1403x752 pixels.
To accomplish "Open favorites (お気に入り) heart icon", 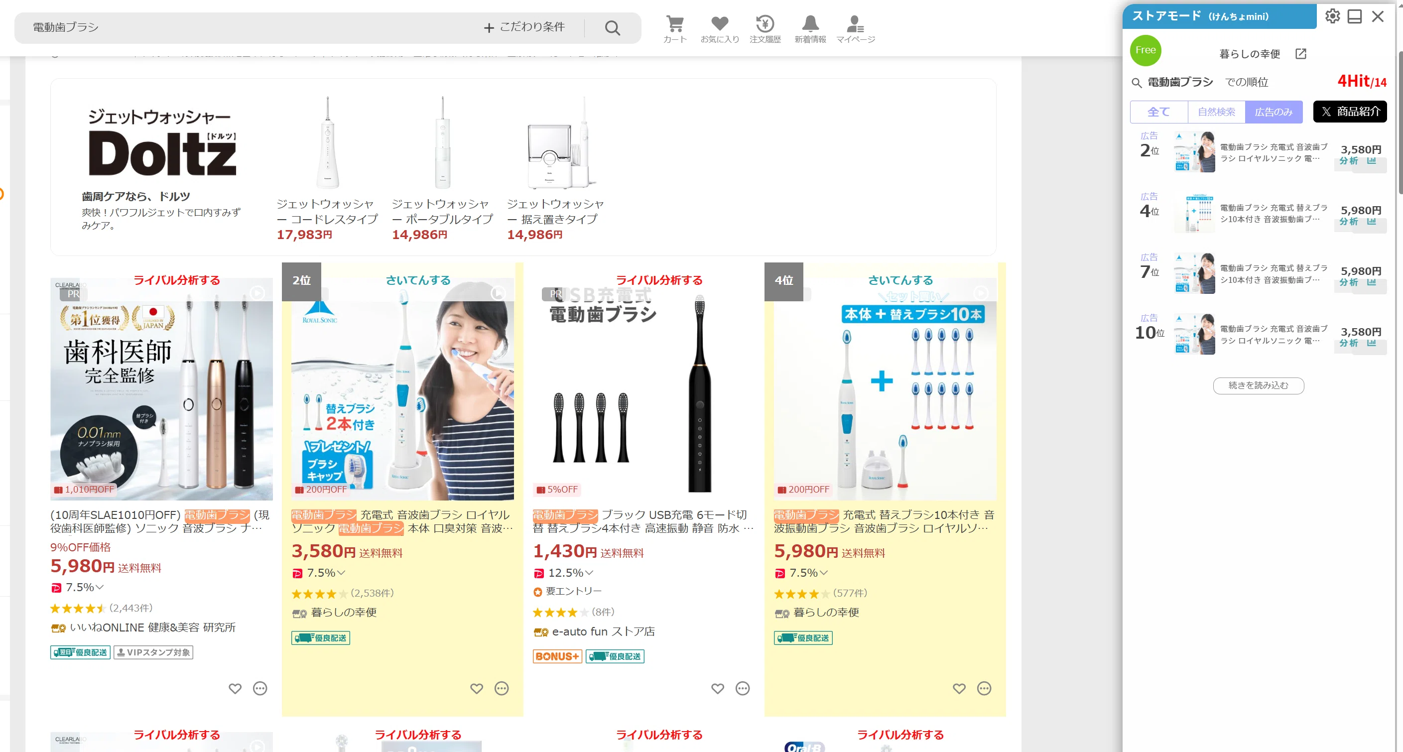I will (x=720, y=28).
